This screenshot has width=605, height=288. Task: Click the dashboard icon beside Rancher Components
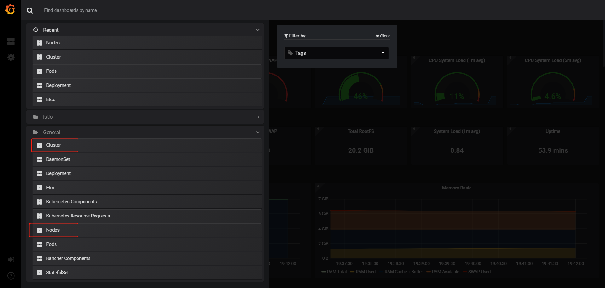39,258
